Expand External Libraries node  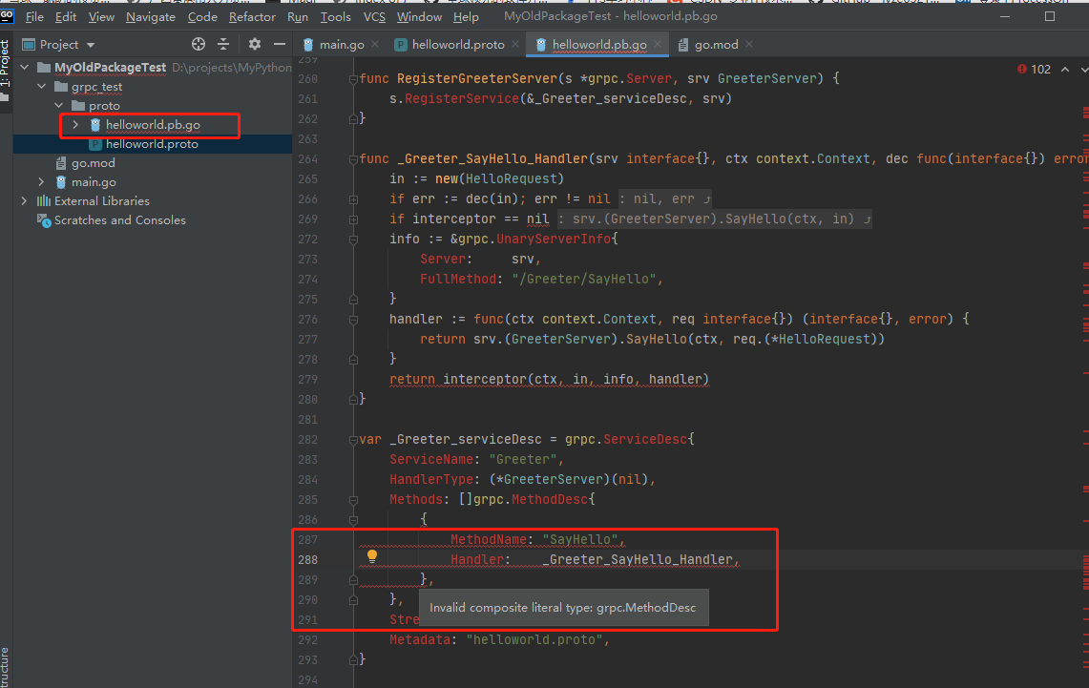point(24,201)
